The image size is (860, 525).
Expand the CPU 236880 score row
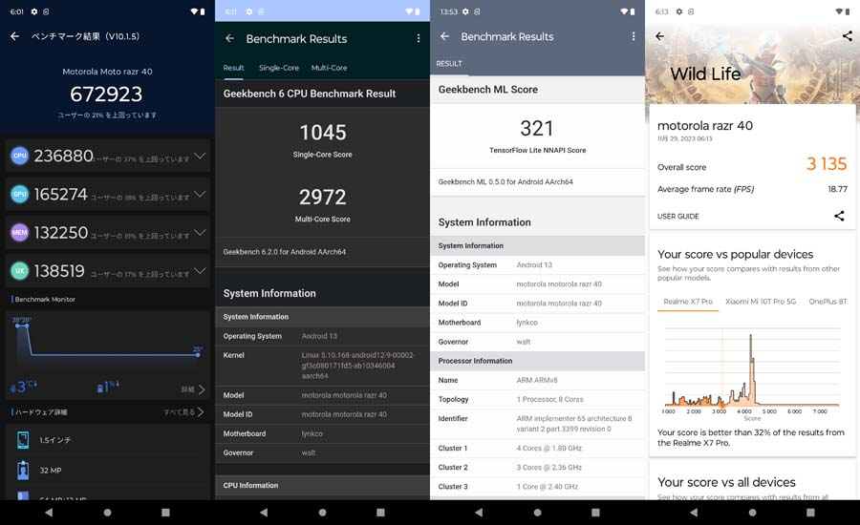(107, 156)
